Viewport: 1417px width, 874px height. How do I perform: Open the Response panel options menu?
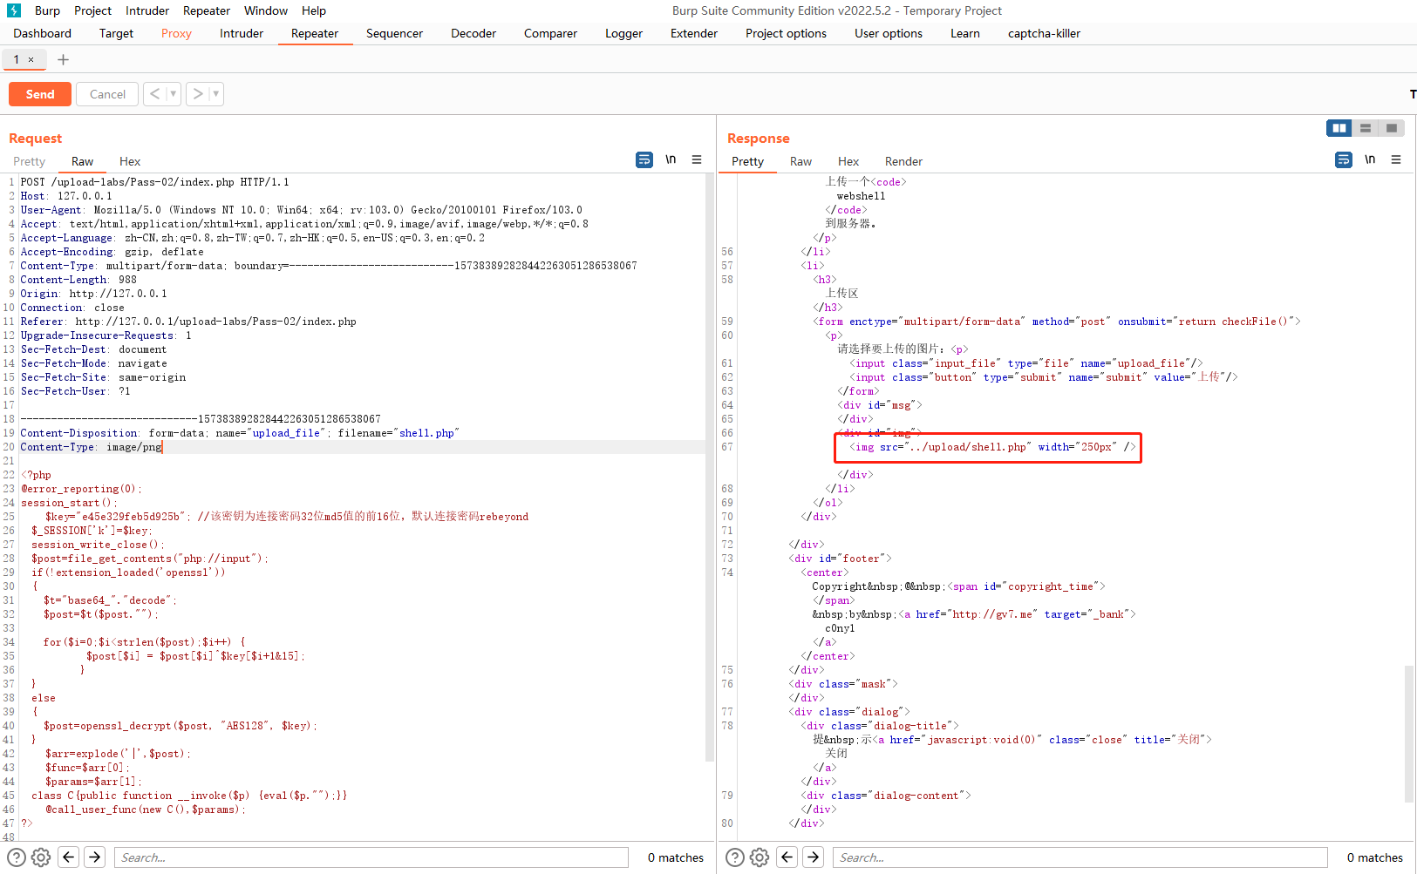[1396, 159]
